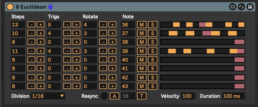
Task: Click the step pattern display for note 36
Action: click(x=202, y=25)
